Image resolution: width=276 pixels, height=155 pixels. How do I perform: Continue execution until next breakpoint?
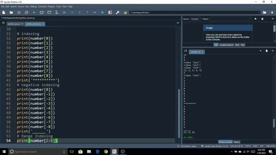pyautogui.click(x=95, y=12)
